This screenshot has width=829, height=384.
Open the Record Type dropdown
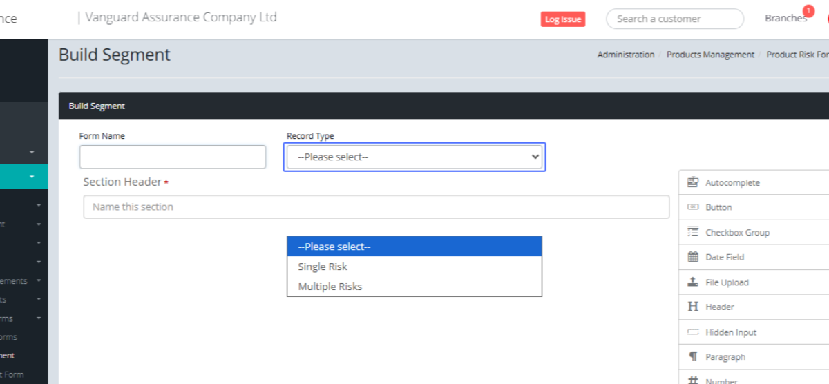[414, 157]
